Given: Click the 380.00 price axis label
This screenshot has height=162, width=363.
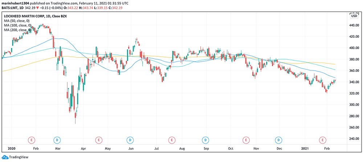Looking at the screenshot, I should (354, 59).
